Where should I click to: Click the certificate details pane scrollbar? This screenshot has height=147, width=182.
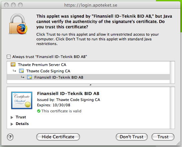(172, 108)
